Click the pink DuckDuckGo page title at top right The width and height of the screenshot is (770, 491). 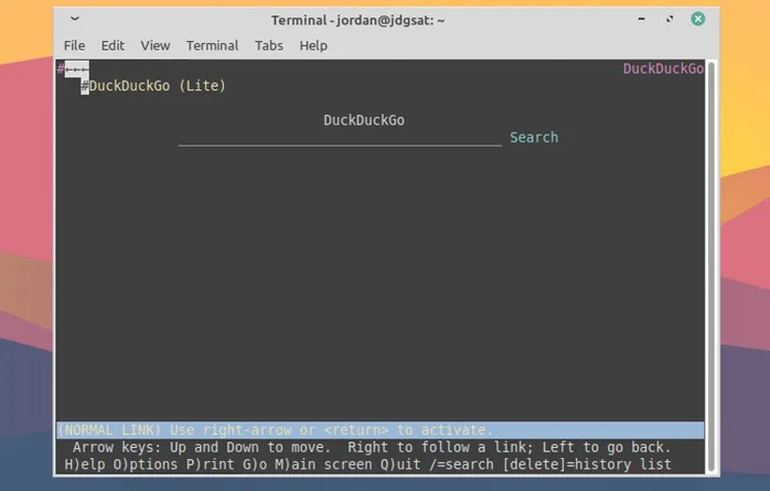(x=662, y=69)
